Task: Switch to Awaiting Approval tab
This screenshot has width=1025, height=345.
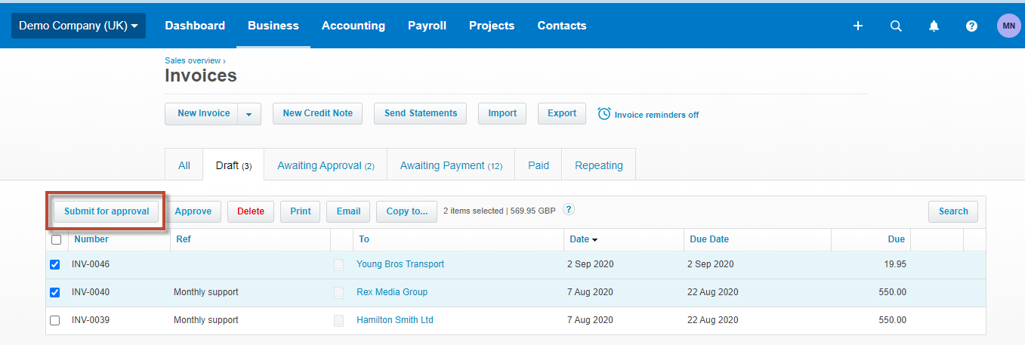Action: pyautogui.click(x=326, y=165)
